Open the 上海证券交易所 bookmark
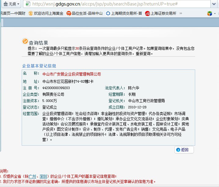Image resolution: width=219 pixels, height=187 pixels. (161, 13)
